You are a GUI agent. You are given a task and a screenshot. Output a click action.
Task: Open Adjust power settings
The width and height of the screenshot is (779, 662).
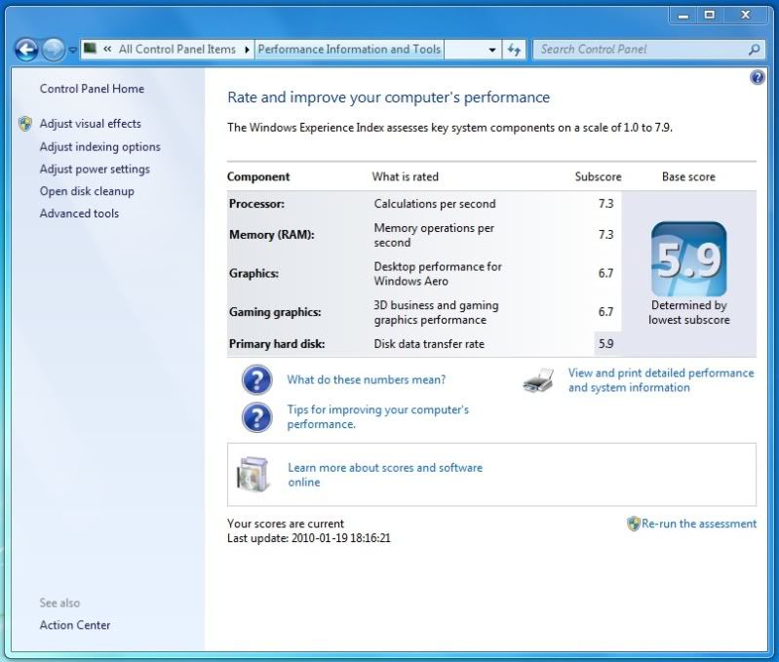click(x=95, y=170)
